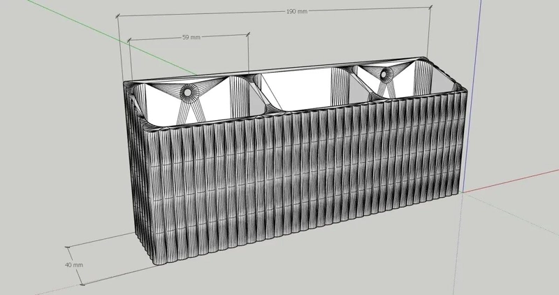Click the 59 mm dimension label
This screenshot has height=295, width=559.
(191, 37)
